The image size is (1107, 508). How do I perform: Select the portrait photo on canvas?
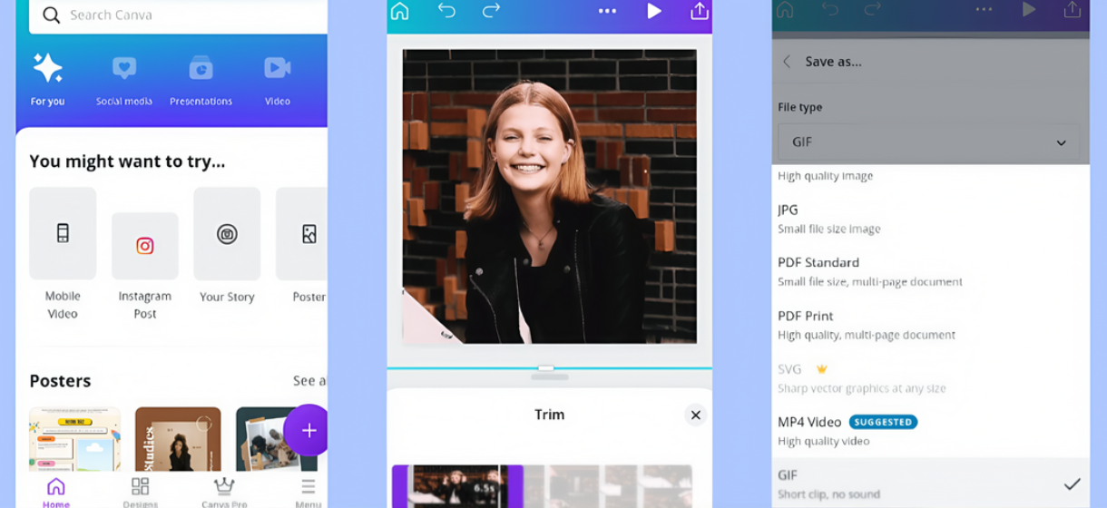[550, 196]
